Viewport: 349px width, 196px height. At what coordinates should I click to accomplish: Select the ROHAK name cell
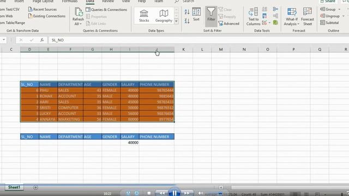[48, 96]
